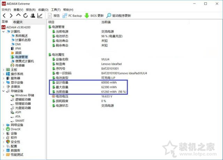This screenshot has height=160, width=223.
Task: Open the user manage toolbar icon
Action: 32,16
